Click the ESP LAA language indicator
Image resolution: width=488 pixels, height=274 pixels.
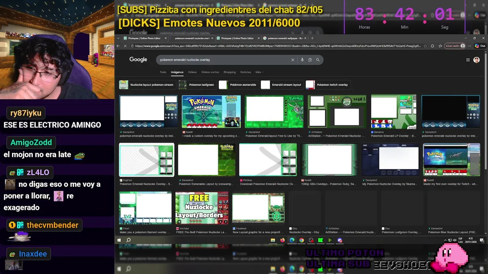click(x=461, y=240)
